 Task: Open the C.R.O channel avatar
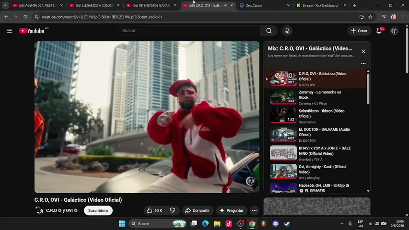click(39, 210)
